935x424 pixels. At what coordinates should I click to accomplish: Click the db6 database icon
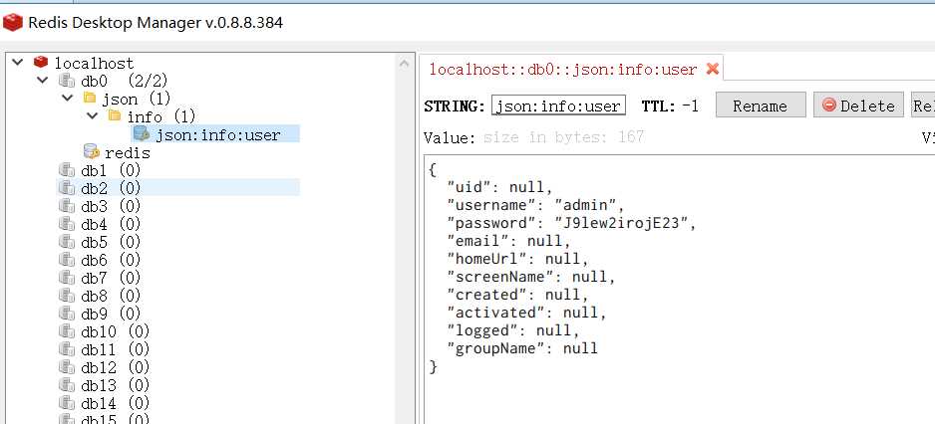pos(66,260)
